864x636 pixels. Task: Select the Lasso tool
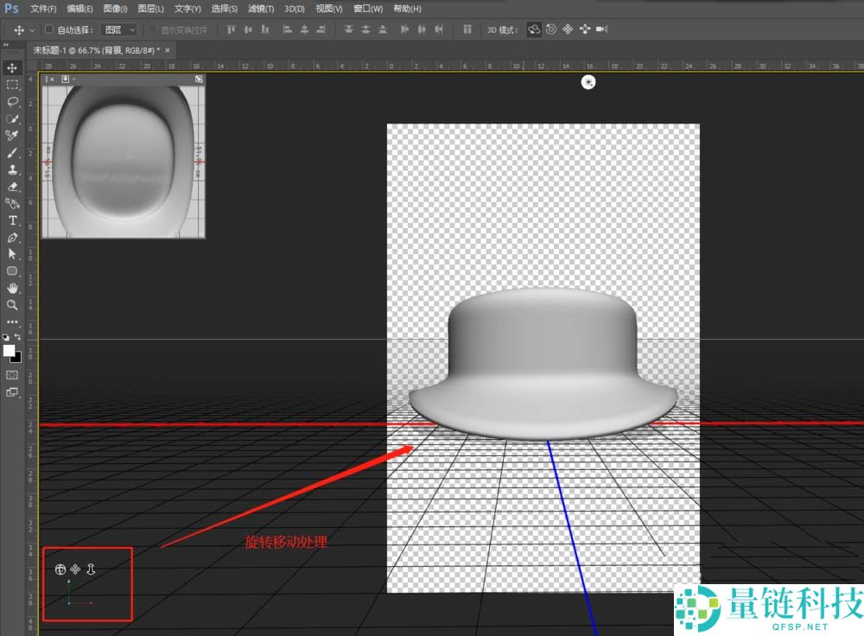coord(12,101)
